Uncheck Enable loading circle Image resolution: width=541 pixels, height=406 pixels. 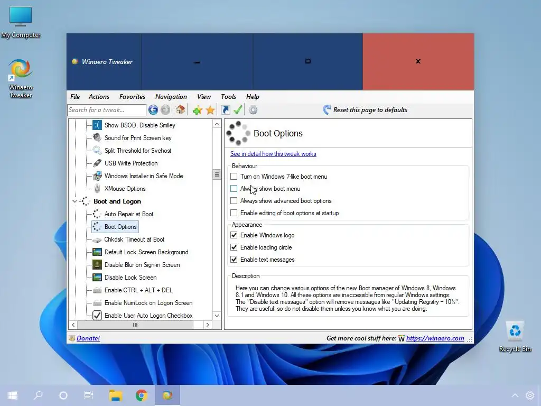(x=234, y=247)
